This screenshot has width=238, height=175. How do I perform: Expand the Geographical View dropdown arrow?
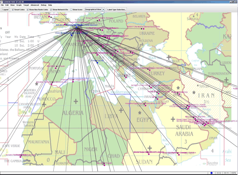point(103,10)
